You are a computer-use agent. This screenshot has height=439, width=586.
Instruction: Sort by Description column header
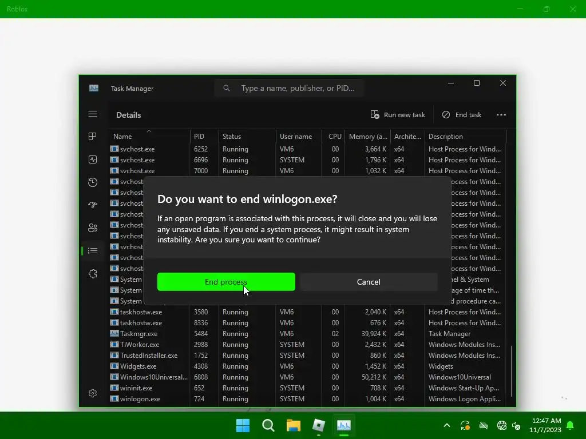coord(465,136)
